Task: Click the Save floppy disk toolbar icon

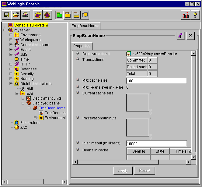Action: pos(7,15)
